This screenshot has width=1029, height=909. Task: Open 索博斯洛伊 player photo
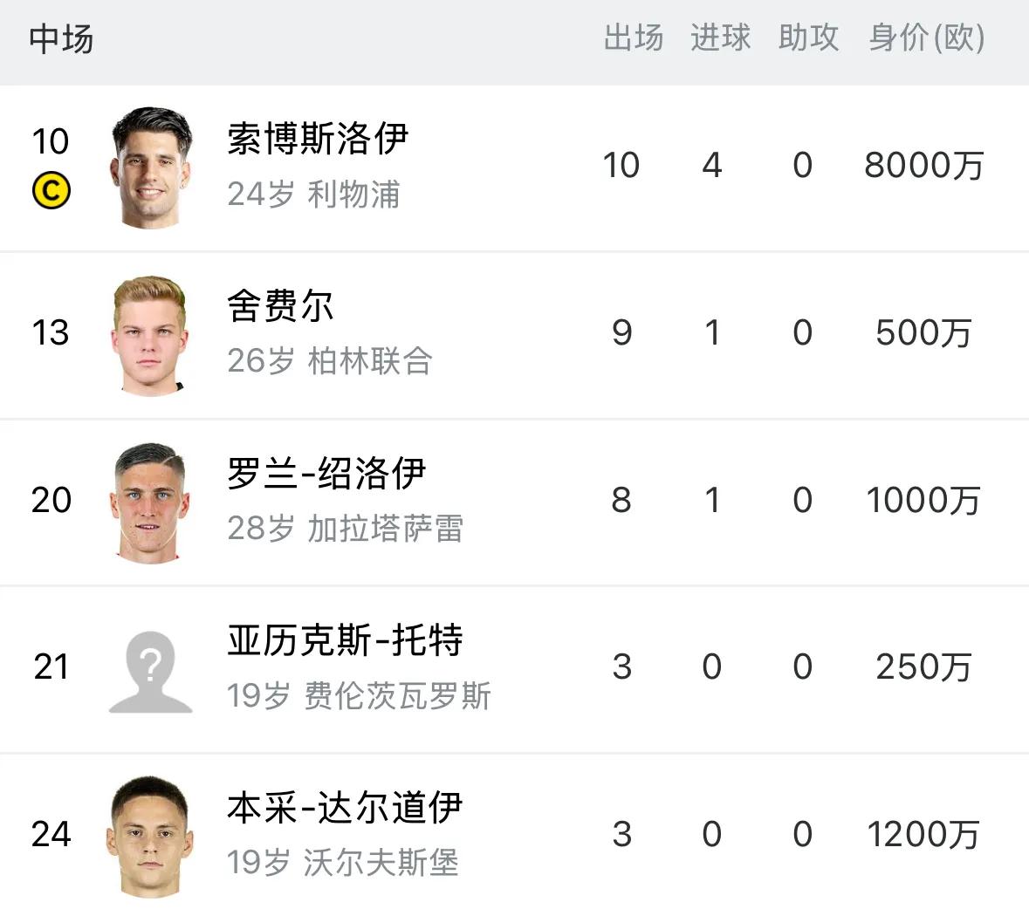151,167
